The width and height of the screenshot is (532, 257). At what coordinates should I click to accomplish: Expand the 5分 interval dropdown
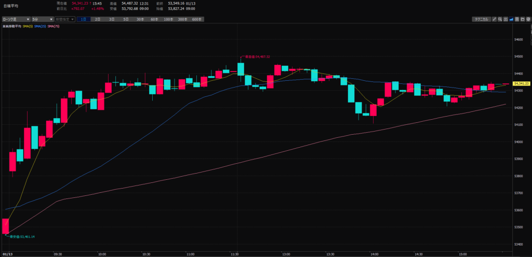click(42, 19)
